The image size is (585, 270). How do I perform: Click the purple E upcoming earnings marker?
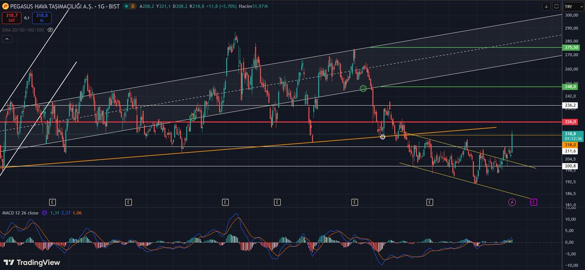point(534,201)
